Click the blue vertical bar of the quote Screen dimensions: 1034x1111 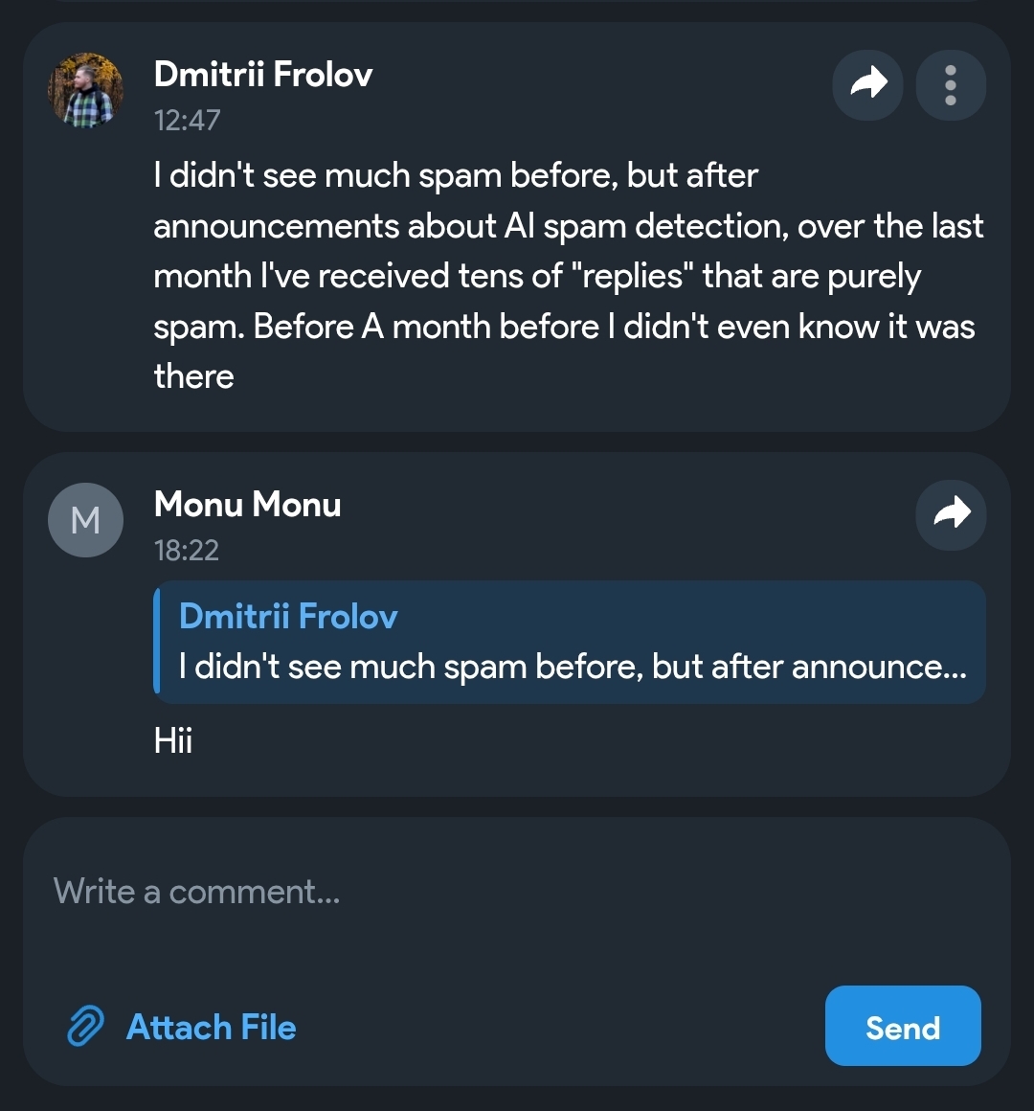point(157,642)
